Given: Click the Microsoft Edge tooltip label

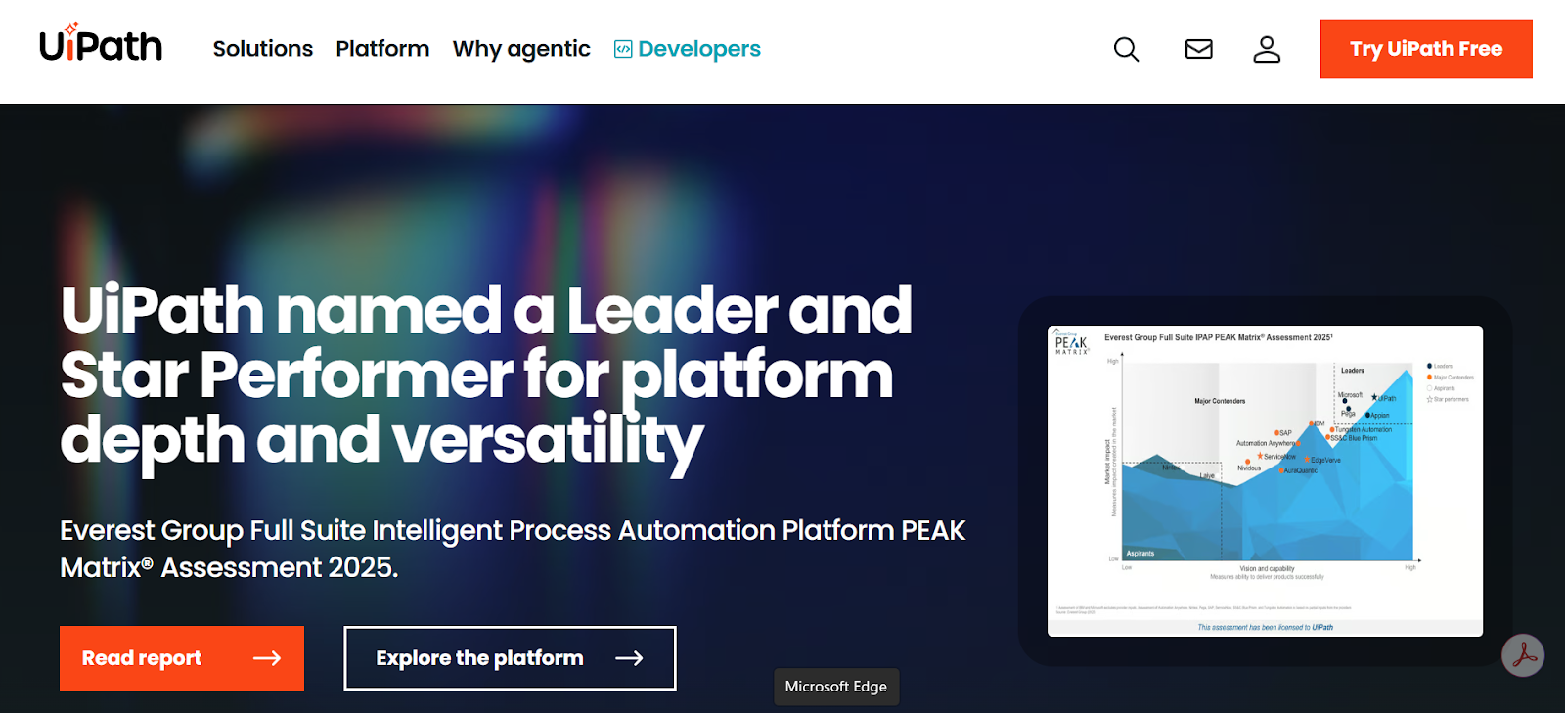Looking at the screenshot, I should pyautogui.click(x=836, y=687).
